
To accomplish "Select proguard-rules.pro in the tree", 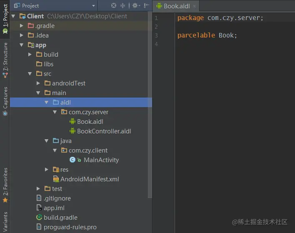I will (x=70, y=227).
